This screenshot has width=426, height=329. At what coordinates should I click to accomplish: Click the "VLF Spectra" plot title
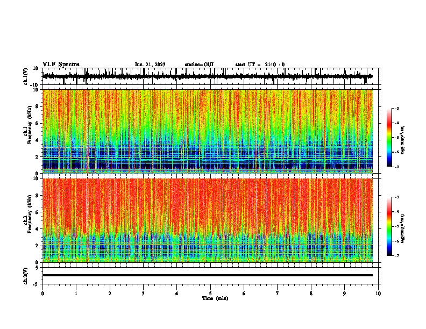click(61, 64)
